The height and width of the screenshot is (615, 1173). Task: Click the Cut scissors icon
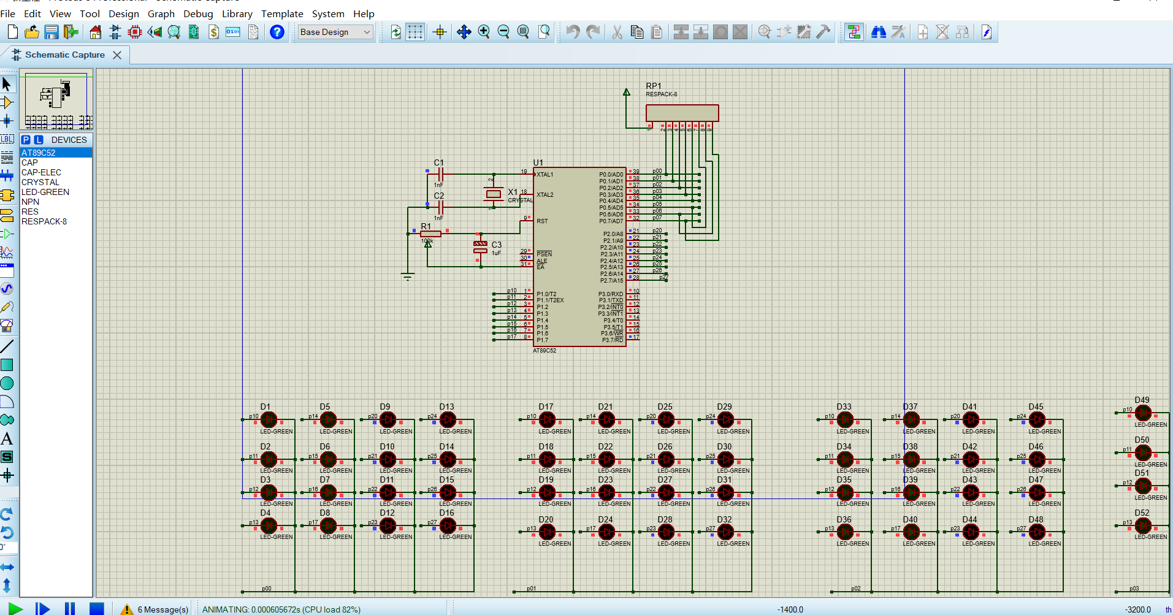pyautogui.click(x=617, y=32)
